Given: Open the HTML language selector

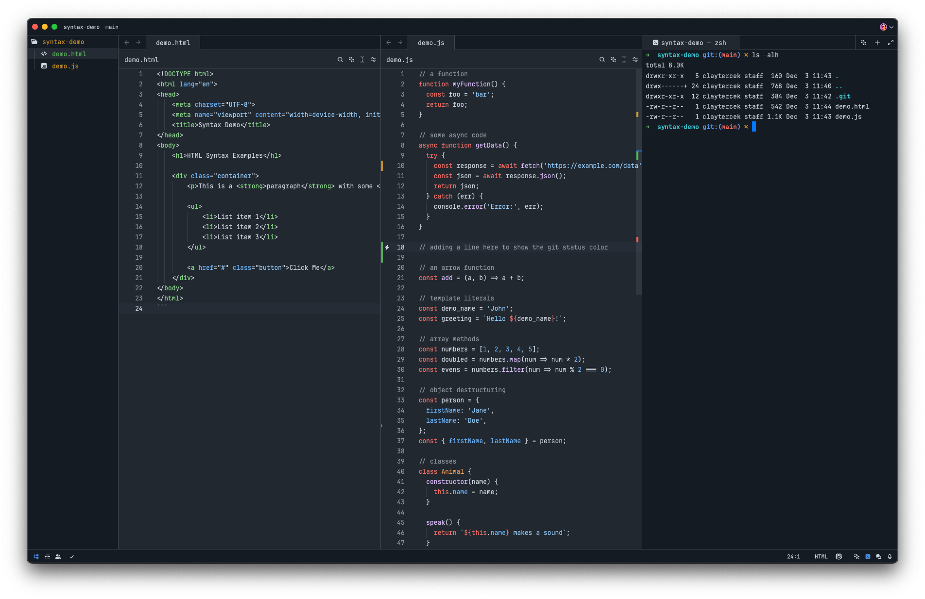Looking at the screenshot, I should click(821, 557).
